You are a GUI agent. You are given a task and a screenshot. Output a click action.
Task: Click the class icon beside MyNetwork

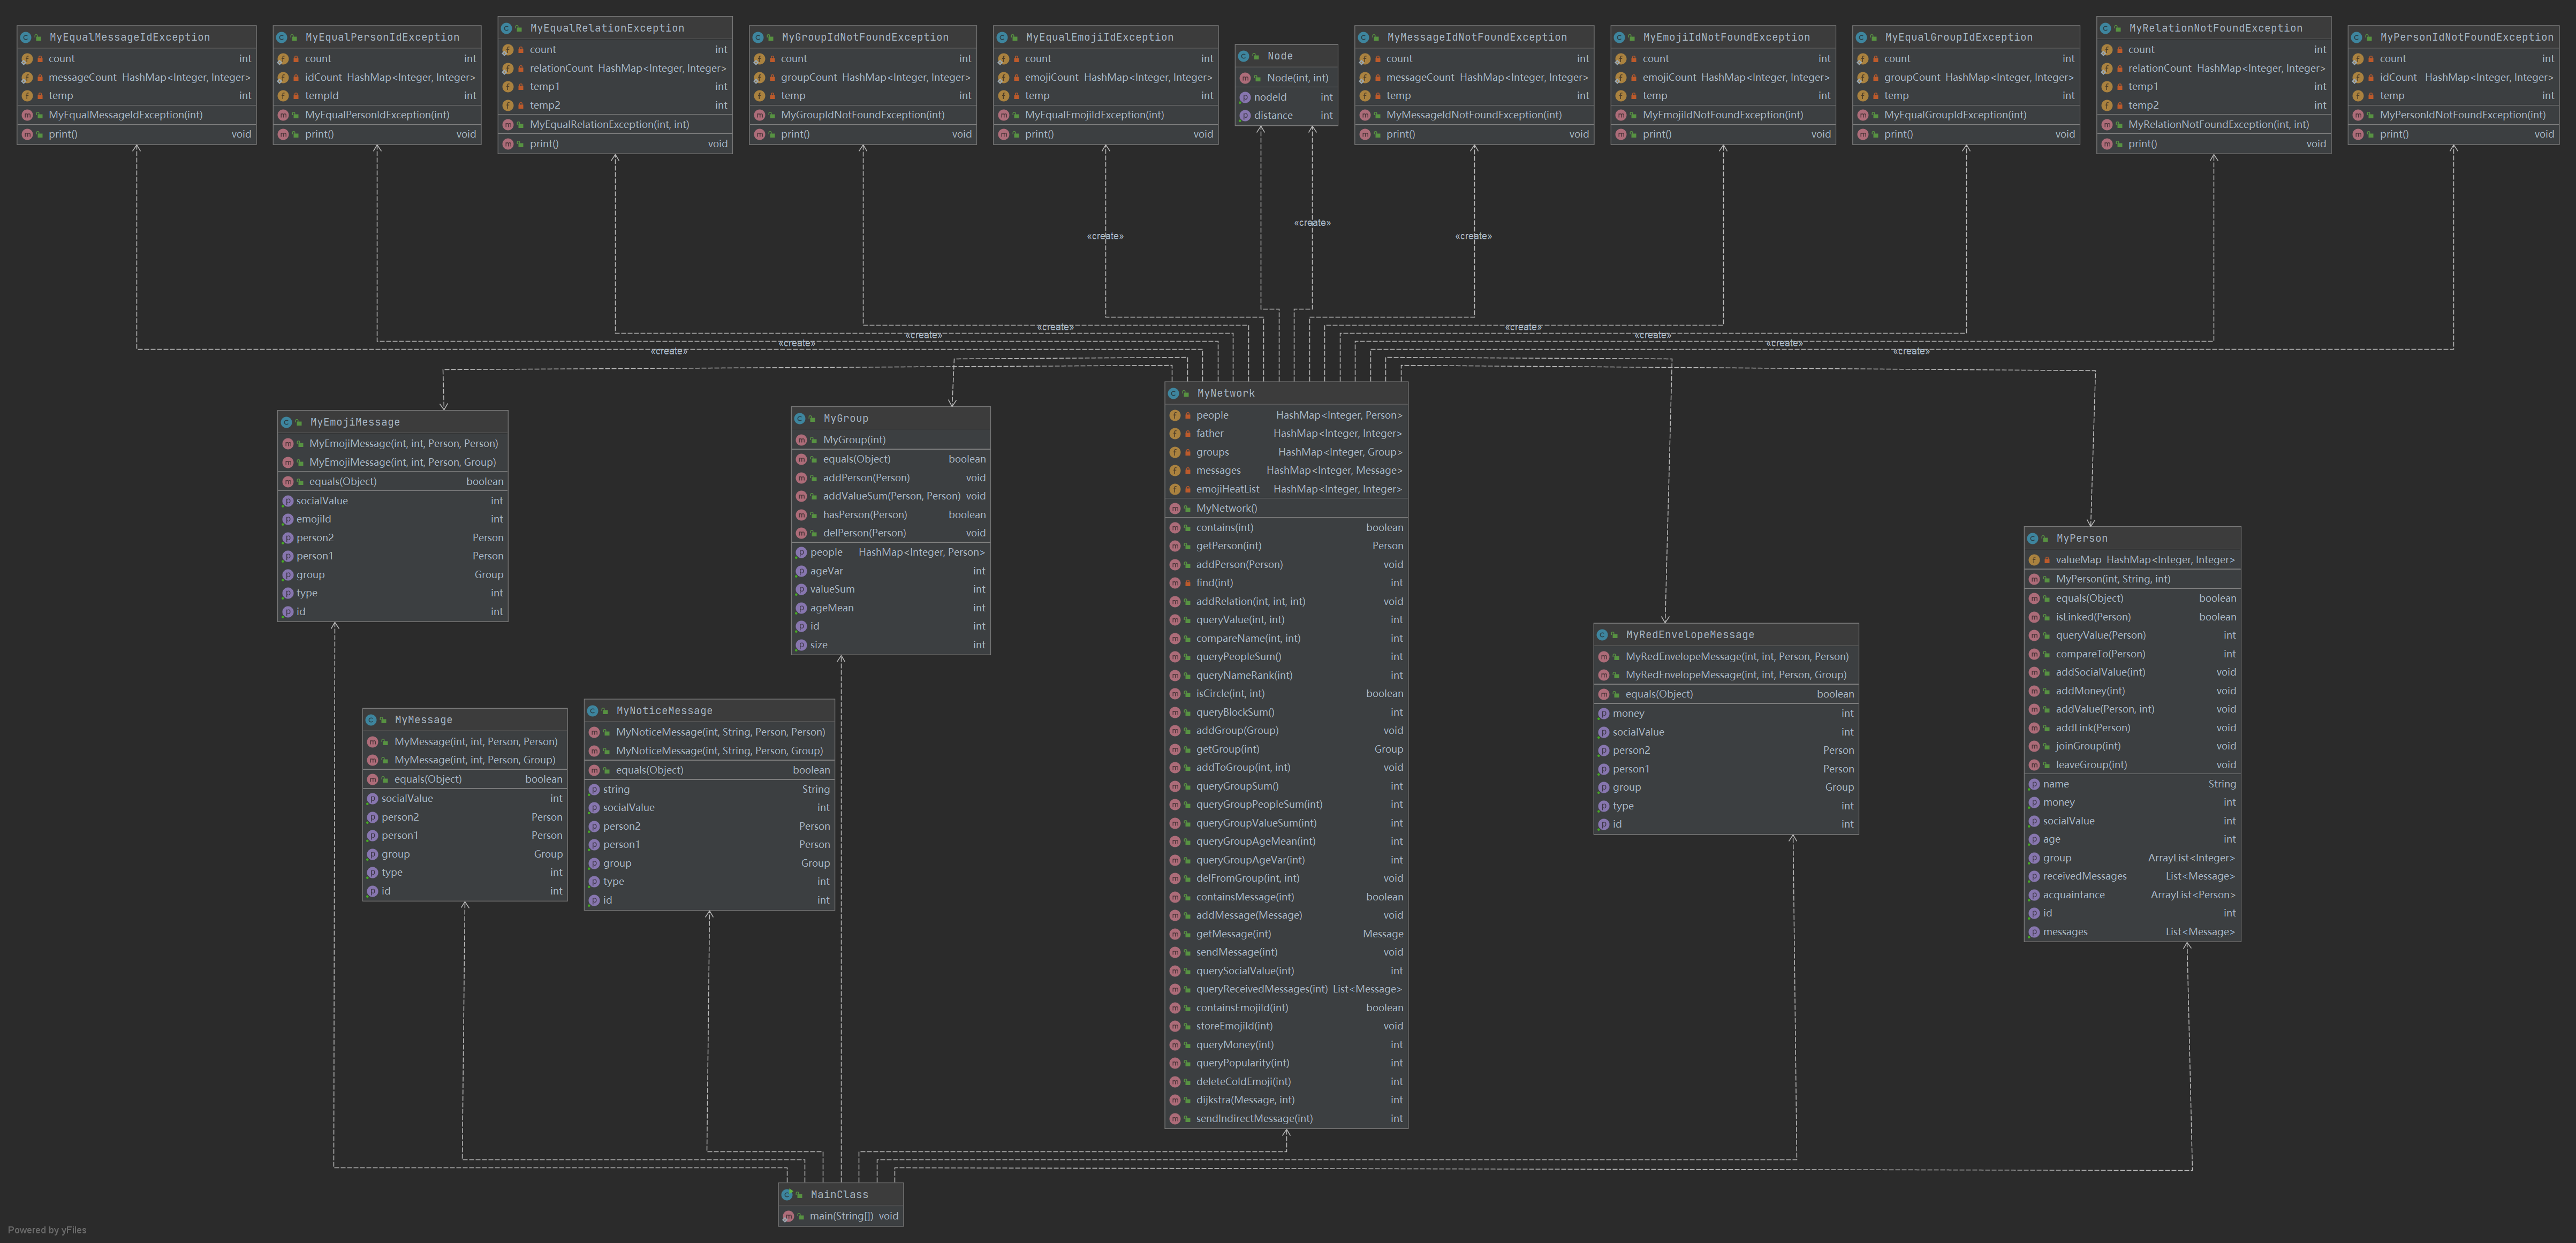1174,393
